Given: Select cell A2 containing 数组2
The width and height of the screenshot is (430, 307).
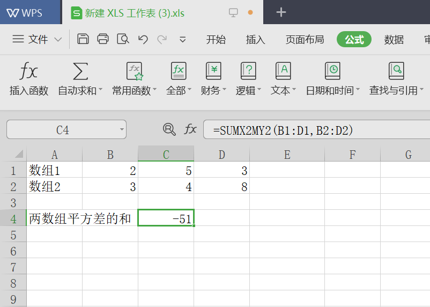Looking at the screenshot, I should (x=54, y=186).
